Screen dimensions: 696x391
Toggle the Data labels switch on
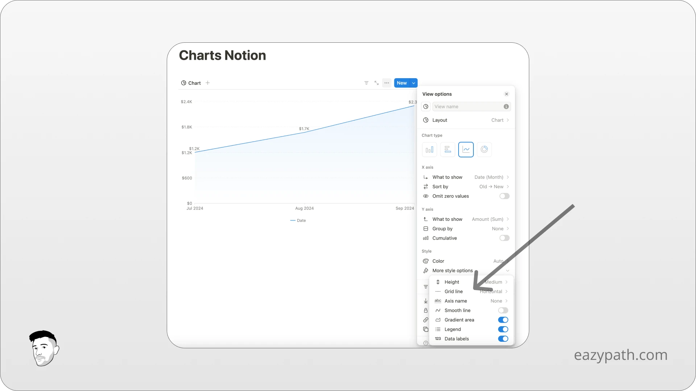pos(503,339)
